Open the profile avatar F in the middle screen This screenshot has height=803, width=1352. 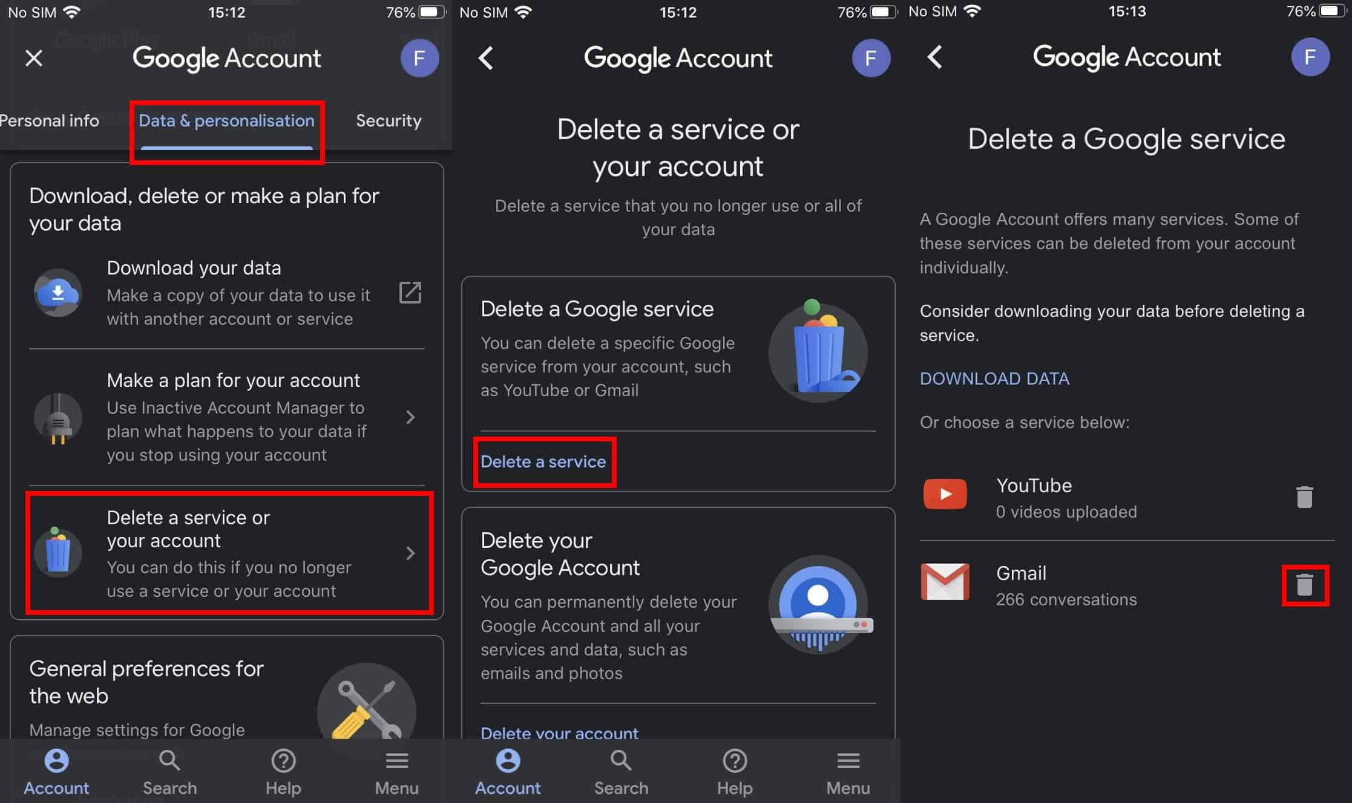pos(871,58)
